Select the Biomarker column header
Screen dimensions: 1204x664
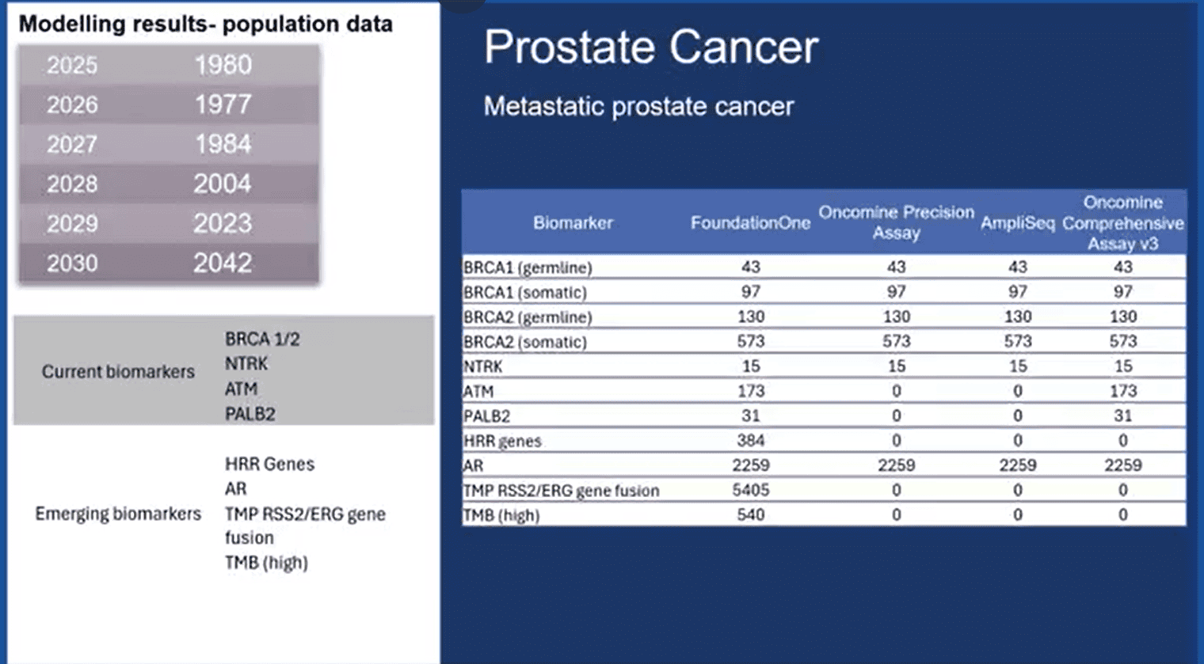click(573, 223)
